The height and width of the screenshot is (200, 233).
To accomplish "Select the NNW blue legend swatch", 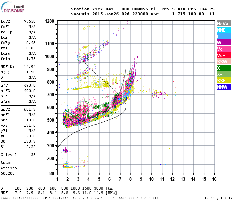I will coord(224,87).
